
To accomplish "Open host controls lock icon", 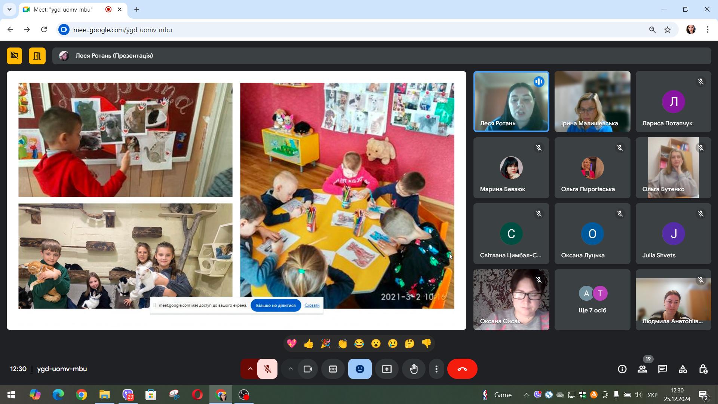I will click(703, 369).
